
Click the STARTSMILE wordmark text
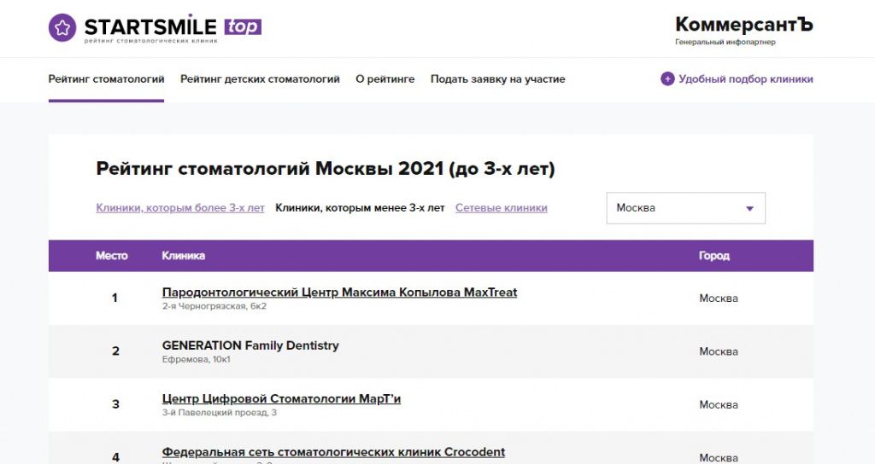coord(150,26)
